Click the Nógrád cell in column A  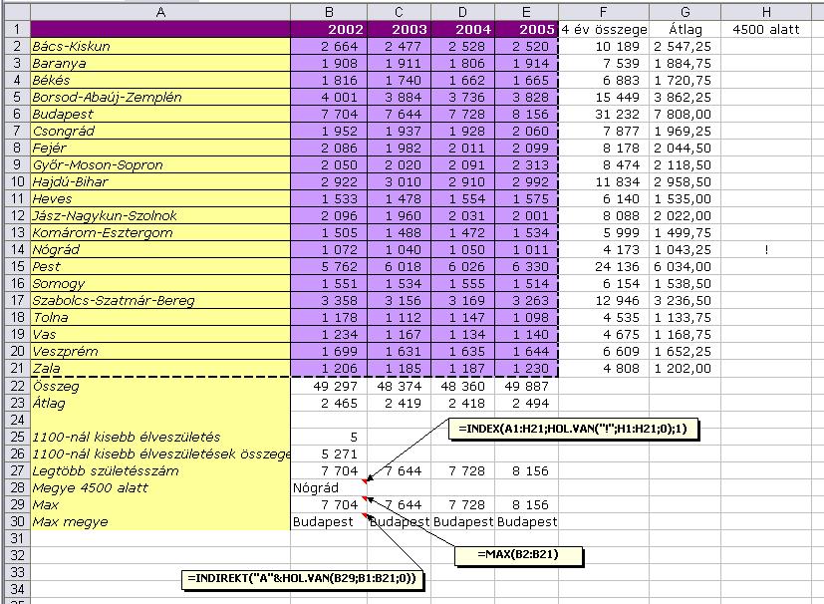pos(160,250)
